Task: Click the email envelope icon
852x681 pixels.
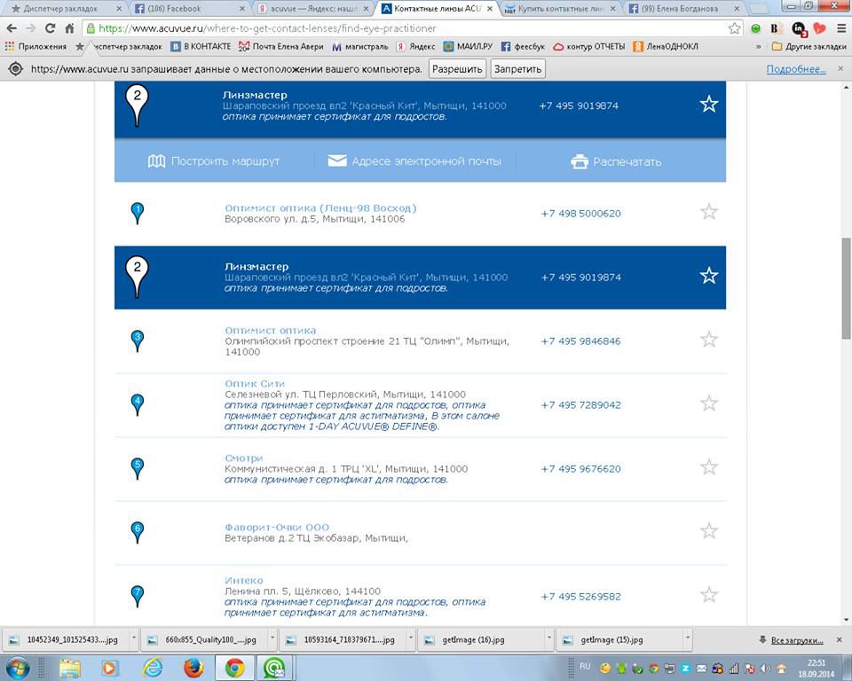Action: (x=337, y=161)
